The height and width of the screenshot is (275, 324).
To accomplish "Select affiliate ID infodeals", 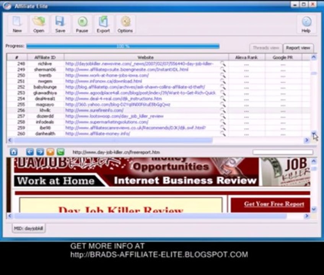I will [x=45, y=122].
